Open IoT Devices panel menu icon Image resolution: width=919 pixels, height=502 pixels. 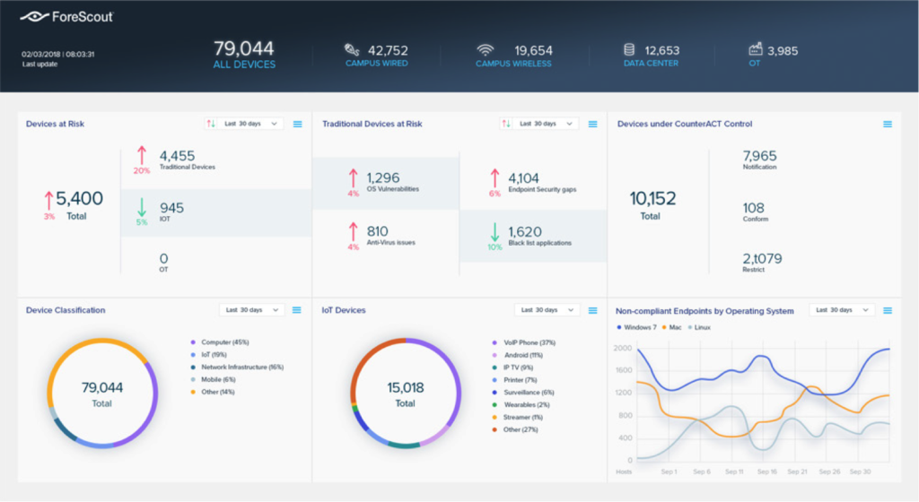tap(592, 310)
